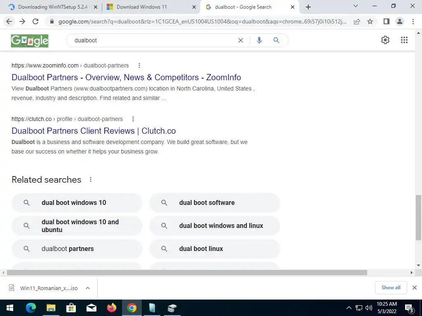Close the Download Windows 11 tab

[x=194, y=7]
